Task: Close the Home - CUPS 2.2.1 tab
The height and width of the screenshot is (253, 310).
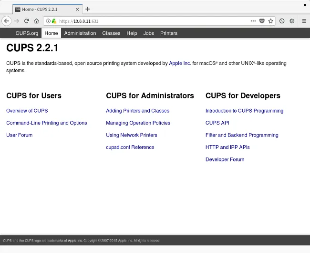Action: tap(77, 9)
